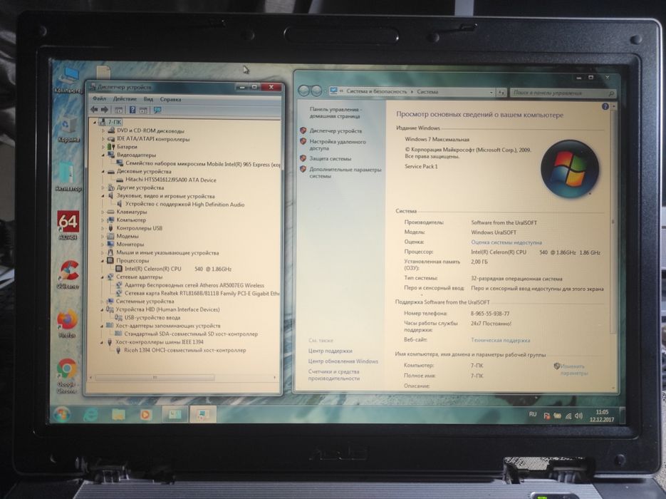
Task: Open the Файл menu
Action: (100, 98)
